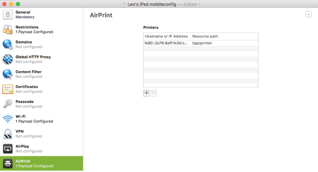Select the fe80 printer hostname cell

tap(167, 43)
